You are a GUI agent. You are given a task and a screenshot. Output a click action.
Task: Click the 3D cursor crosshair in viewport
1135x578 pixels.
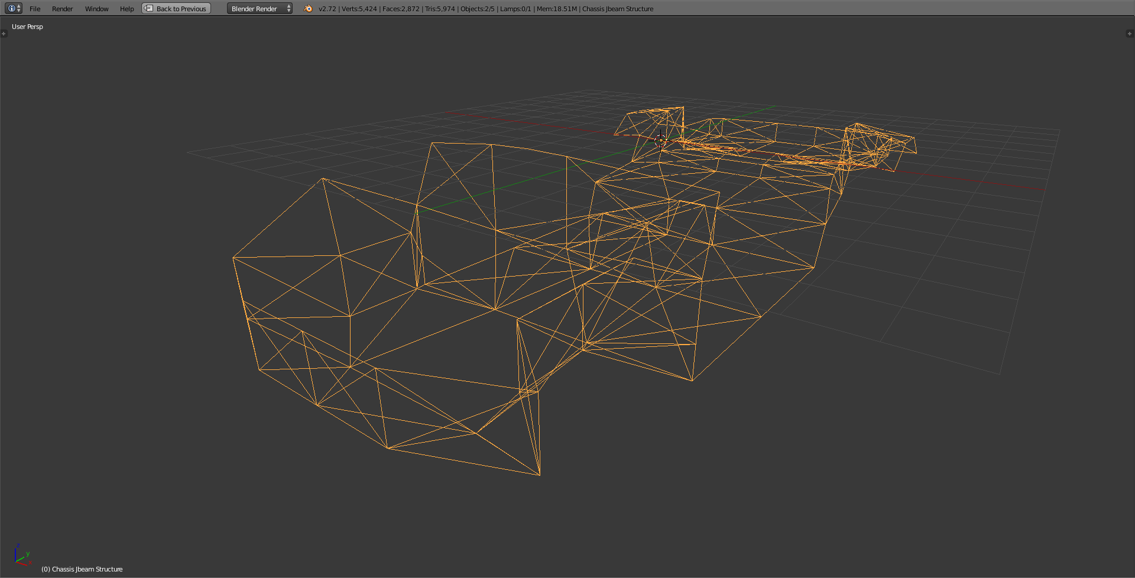tap(660, 140)
